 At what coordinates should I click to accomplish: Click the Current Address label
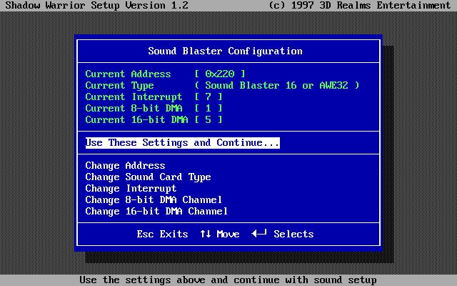click(x=128, y=74)
